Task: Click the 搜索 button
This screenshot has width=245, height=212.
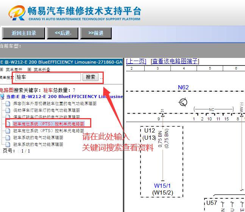Action: 91,77
